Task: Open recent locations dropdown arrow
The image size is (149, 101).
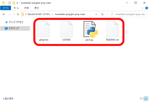Action: coord(14,14)
